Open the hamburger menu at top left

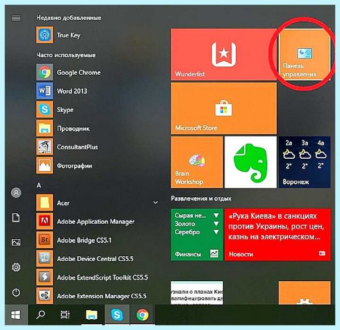click(x=16, y=18)
